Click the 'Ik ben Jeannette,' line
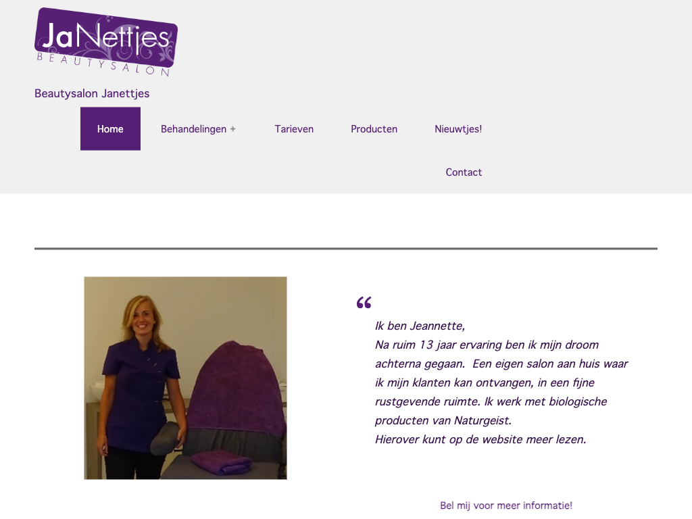Screen dimensions: 692x519 click(420, 326)
